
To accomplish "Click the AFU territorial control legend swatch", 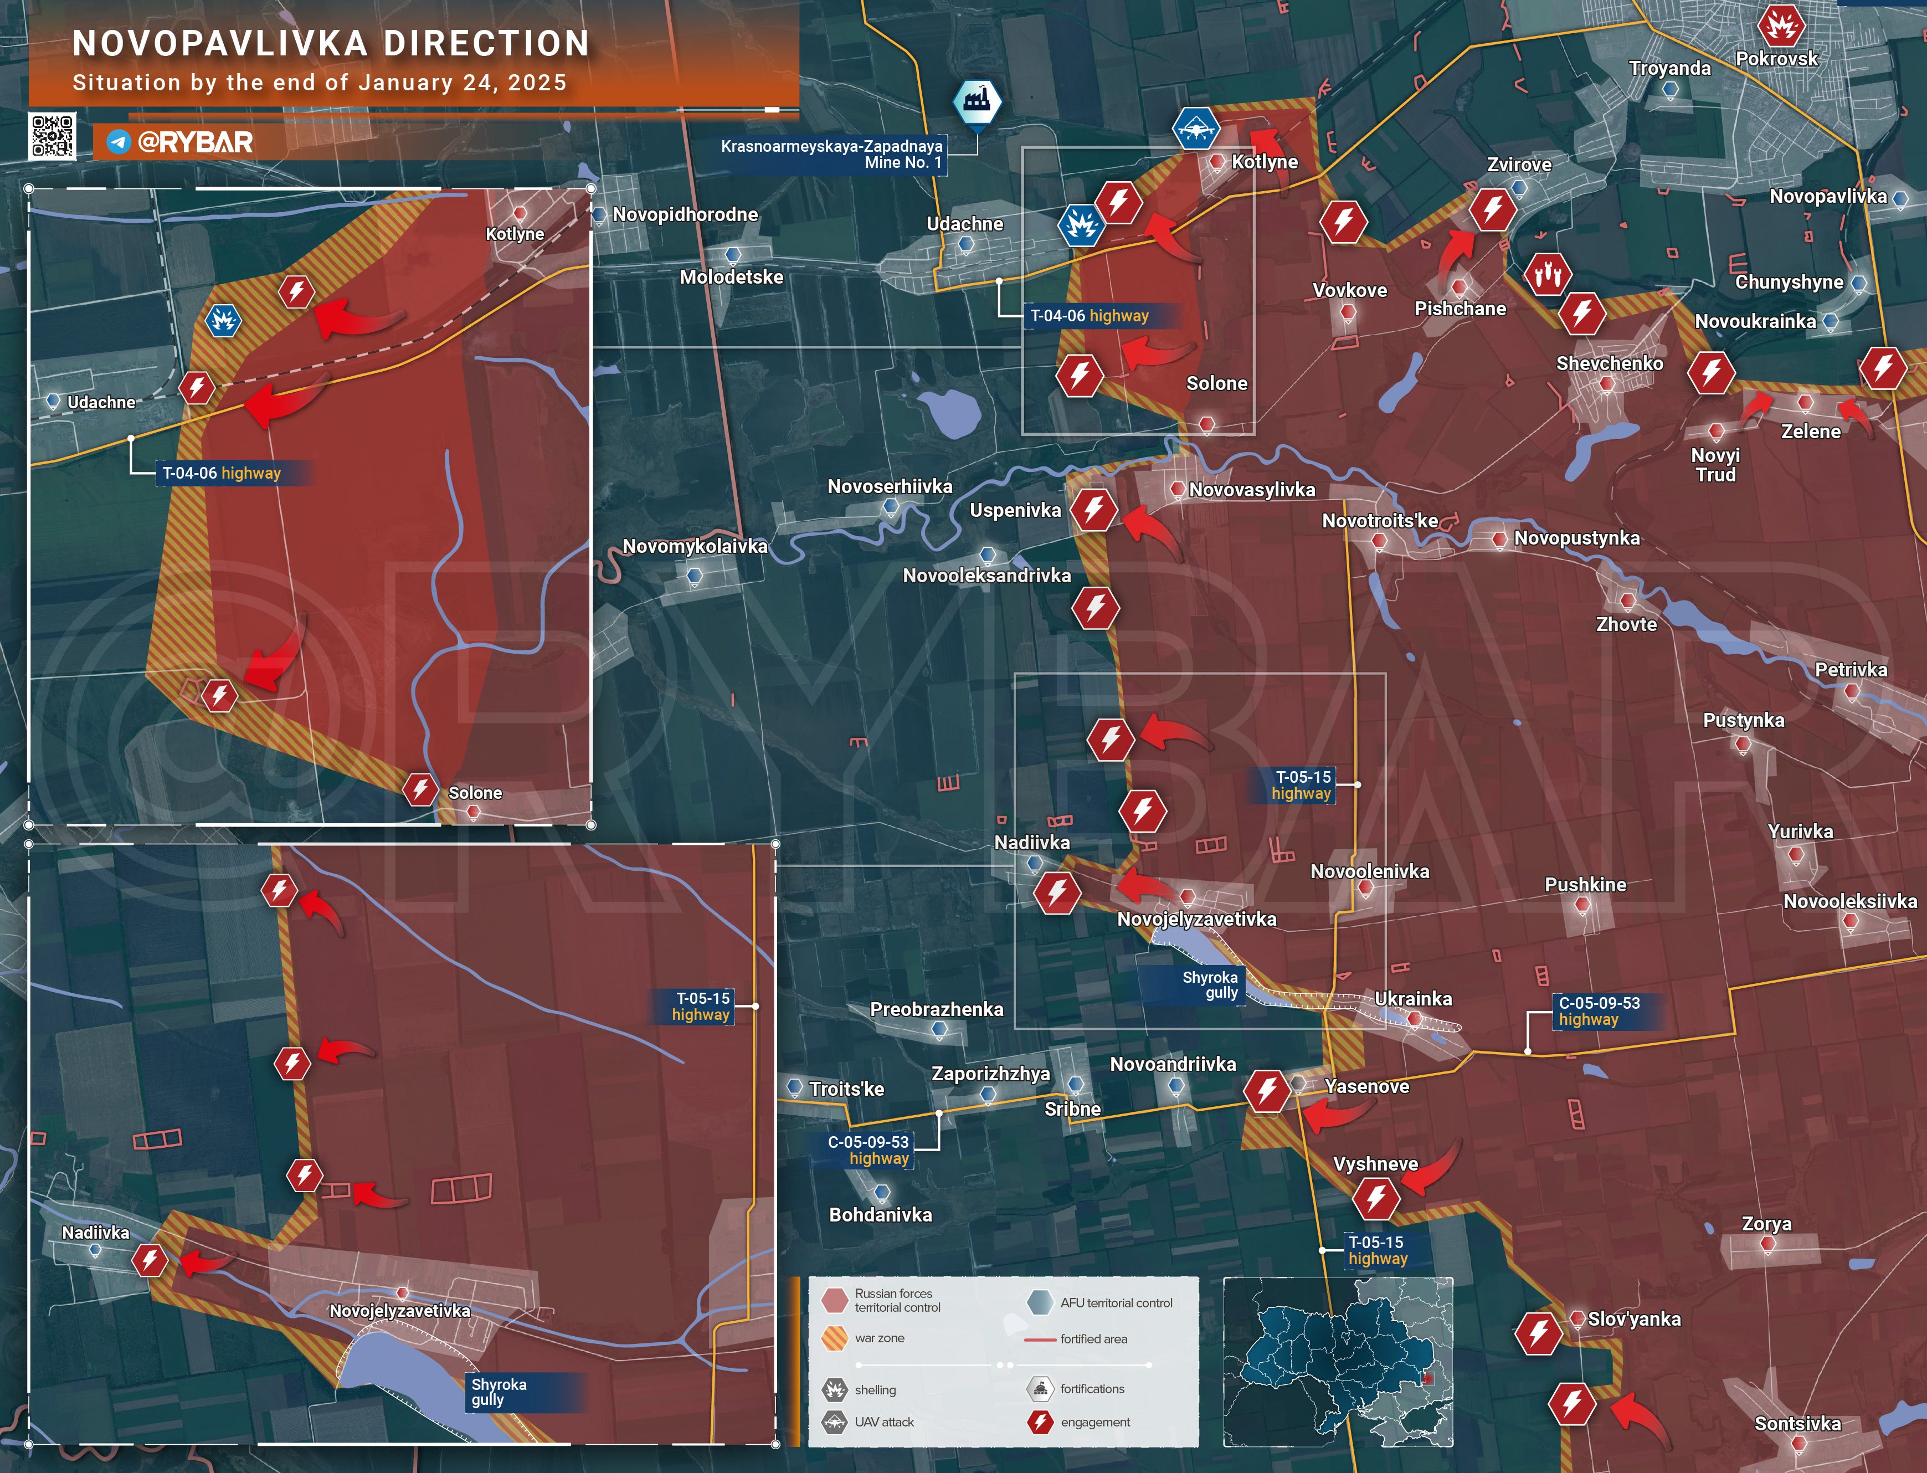I will pos(1040,1303).
